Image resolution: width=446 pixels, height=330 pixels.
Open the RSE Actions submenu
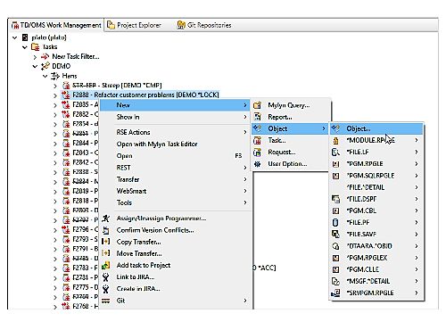[175, 132]
